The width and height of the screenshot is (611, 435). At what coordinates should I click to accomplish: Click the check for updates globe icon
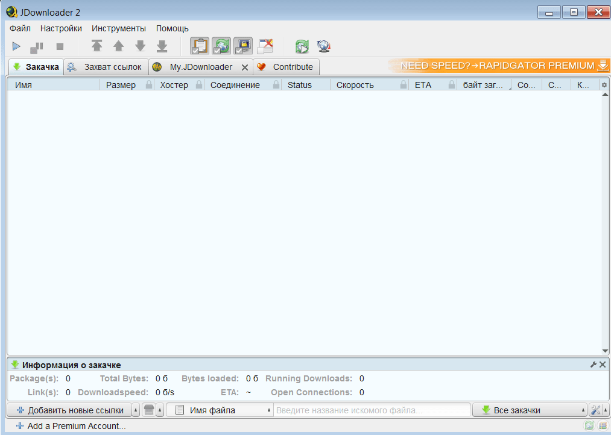tap(324, 46)
